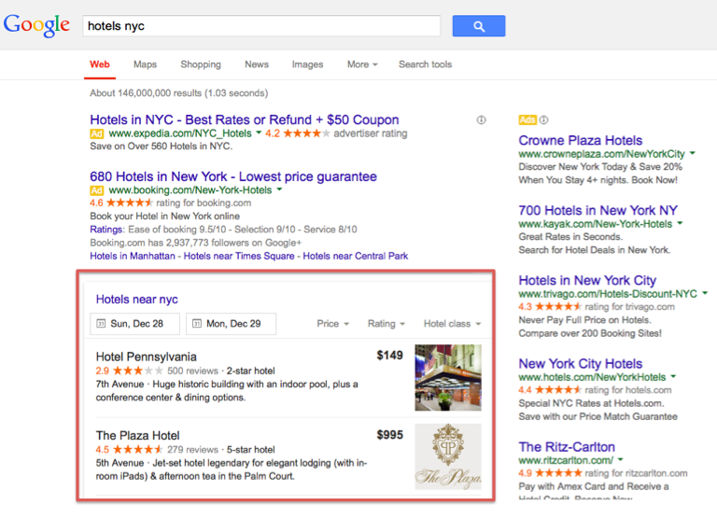The image size is (717, 519).
Task: Open New York City Hotels ad
Action: click(581, 364)
